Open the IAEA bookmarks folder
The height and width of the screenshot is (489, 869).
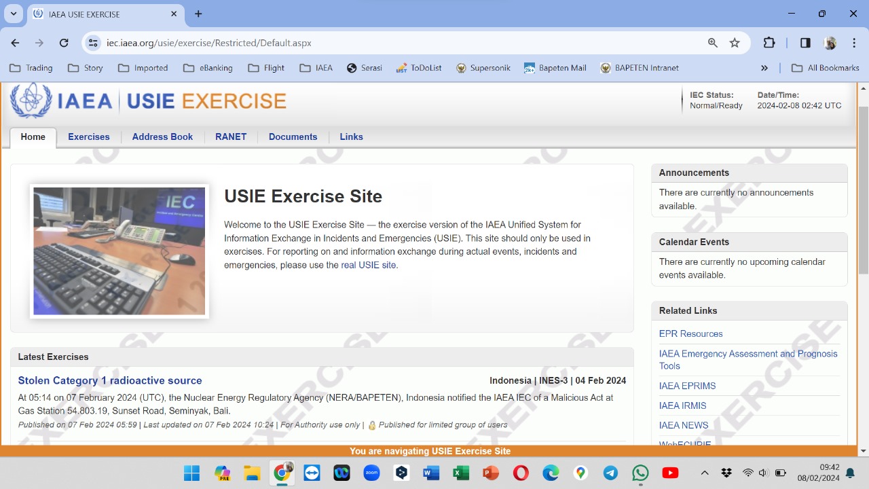pos(316,68)
